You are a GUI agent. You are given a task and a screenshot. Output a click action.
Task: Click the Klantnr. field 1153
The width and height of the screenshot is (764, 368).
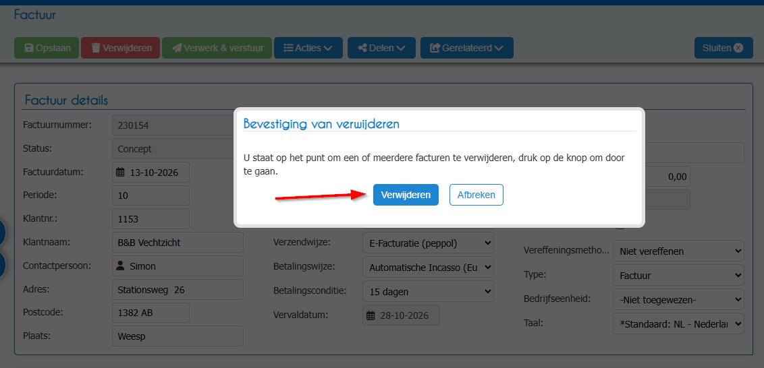click(151, 219)
